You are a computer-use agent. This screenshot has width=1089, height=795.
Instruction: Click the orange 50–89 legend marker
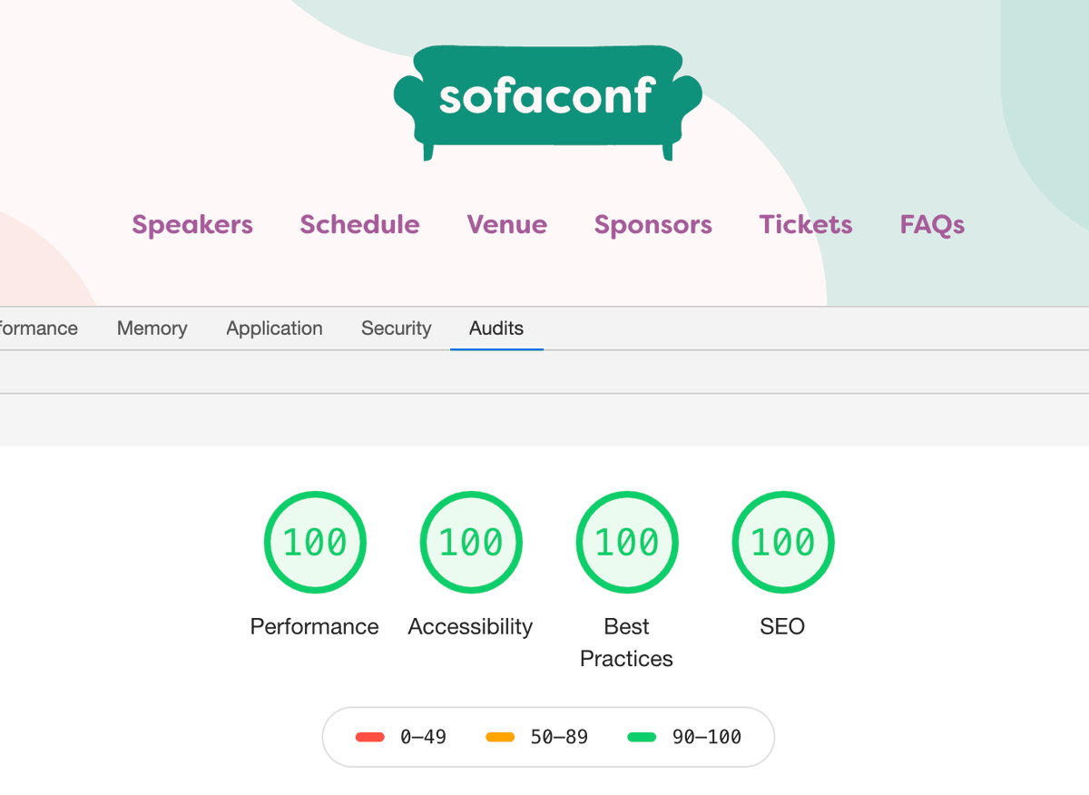[500, 737]
